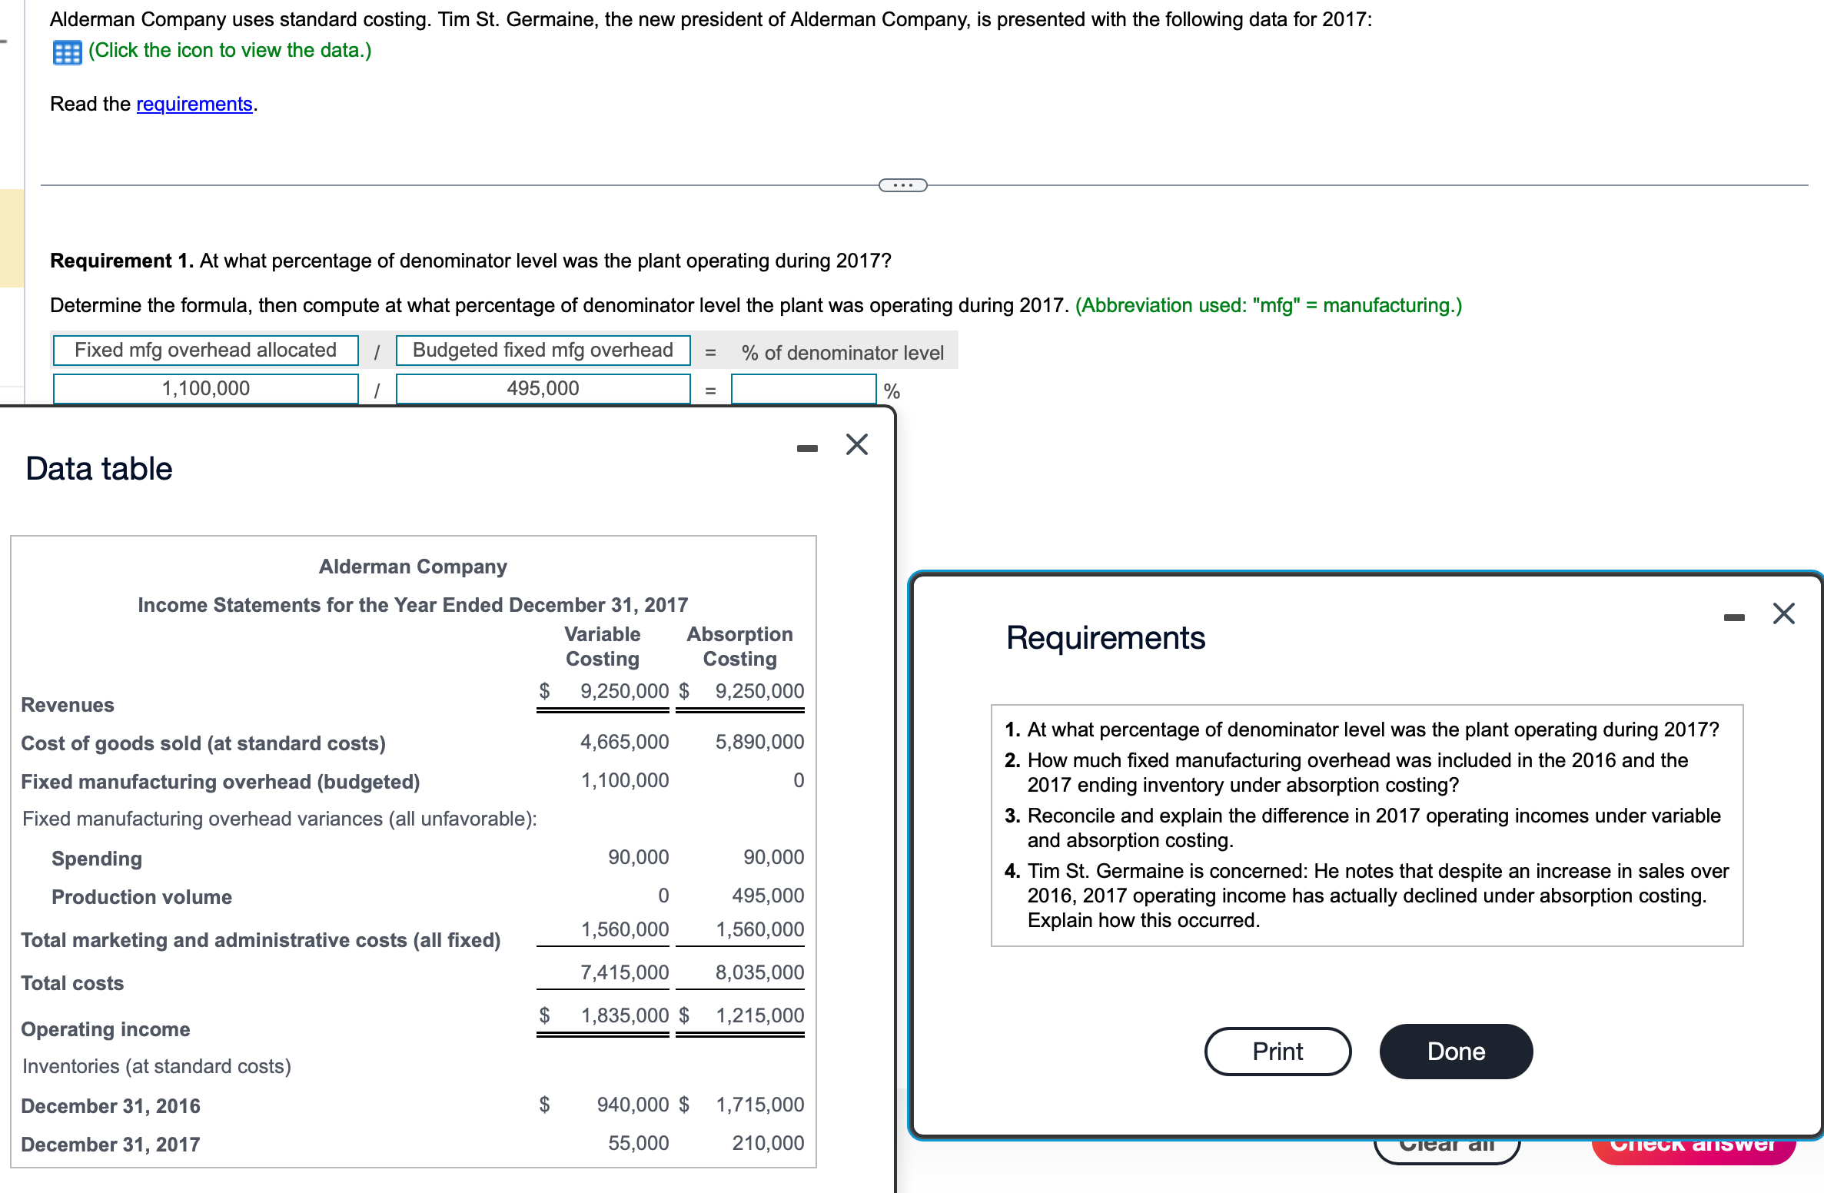Image resolution: width=1824 pixels, height=1193 pixels.
Task: Click the 1,100,000 numerator input field
Action: point(205,389)
